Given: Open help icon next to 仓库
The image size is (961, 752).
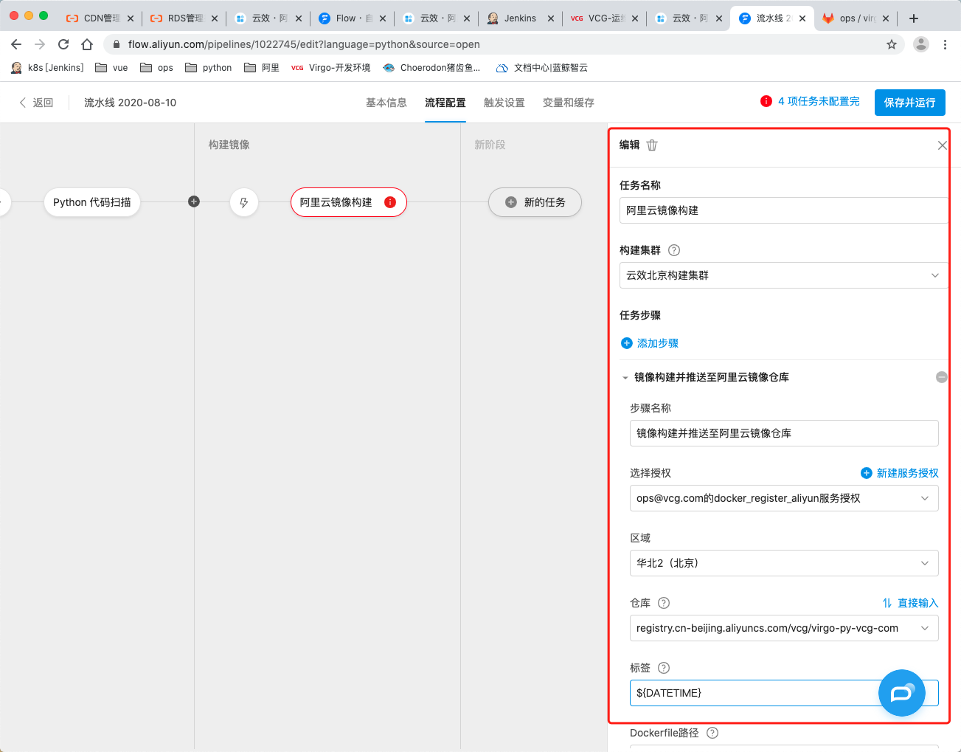Looking at the screenshot, I should (663, 603).
